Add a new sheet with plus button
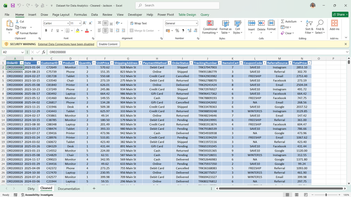Viewport: 351px width, 197px height. tap(94, 189)
